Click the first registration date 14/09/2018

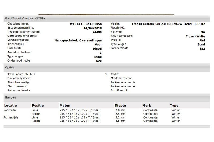point(93,28)
